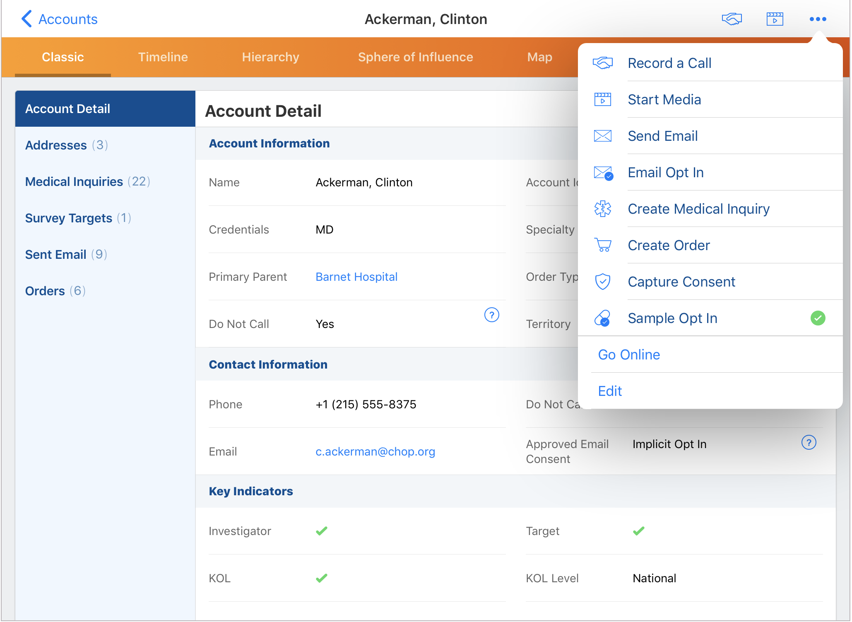Show help for Approved Email Consent
The height and width of the screenshot is (622, 852).
tap(809, 443)
